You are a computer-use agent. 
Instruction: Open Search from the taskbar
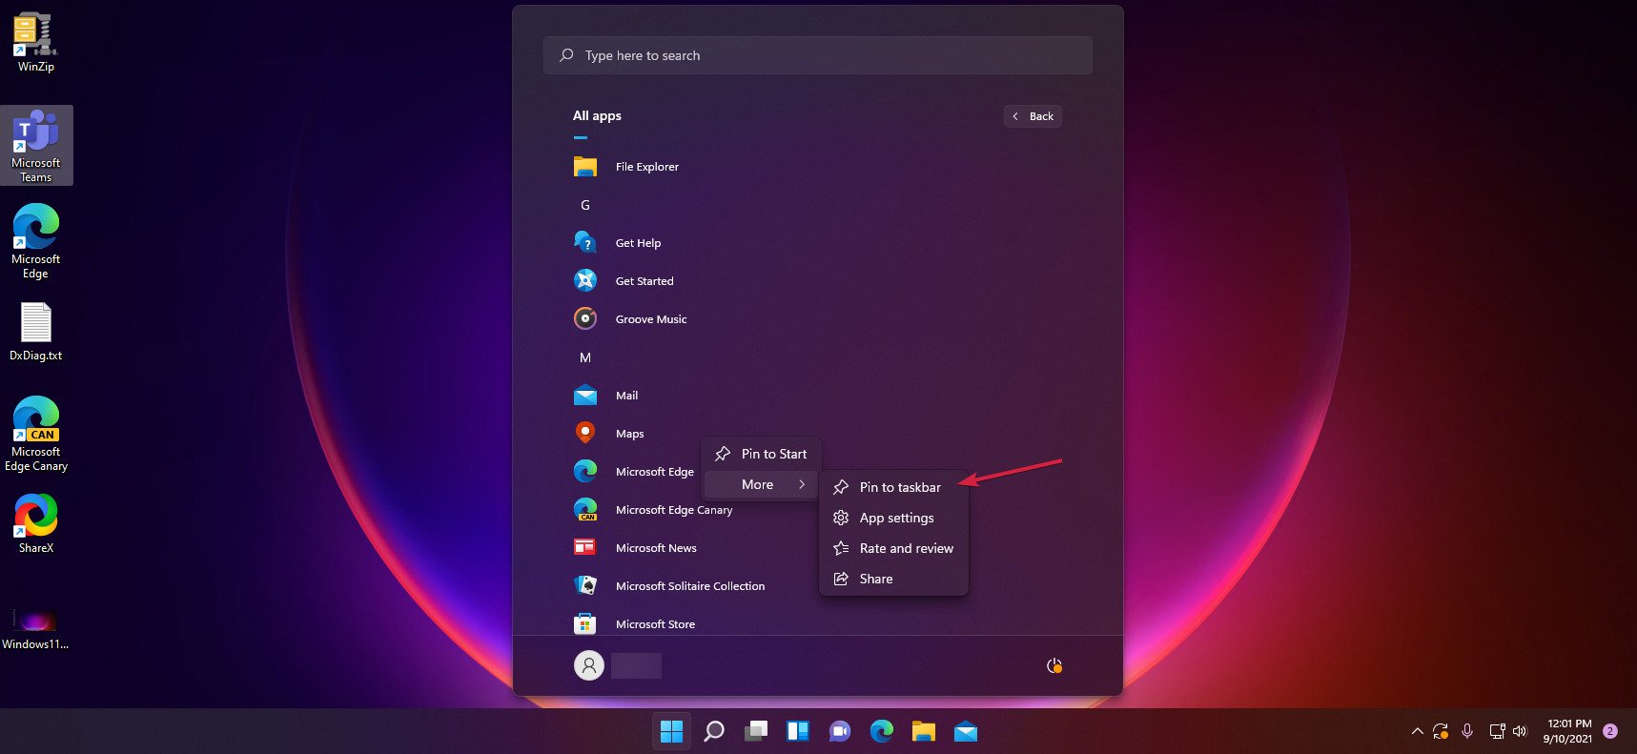pos(714,731)
